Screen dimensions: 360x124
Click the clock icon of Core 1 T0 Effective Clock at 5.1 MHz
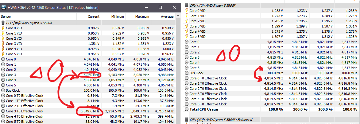point(3,101)
